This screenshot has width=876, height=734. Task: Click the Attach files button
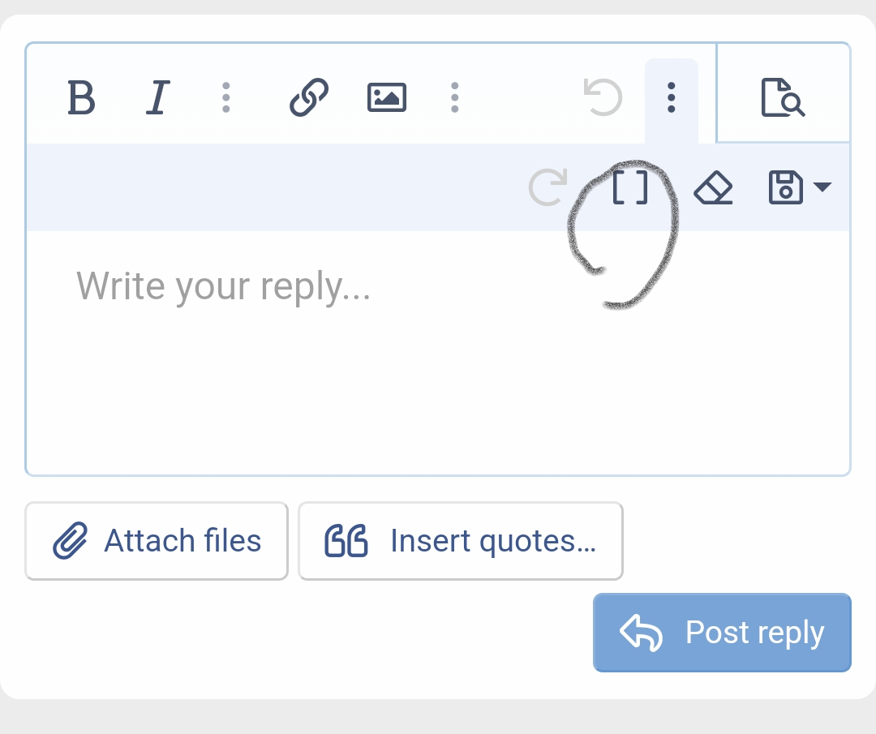(x=157, y=541)
